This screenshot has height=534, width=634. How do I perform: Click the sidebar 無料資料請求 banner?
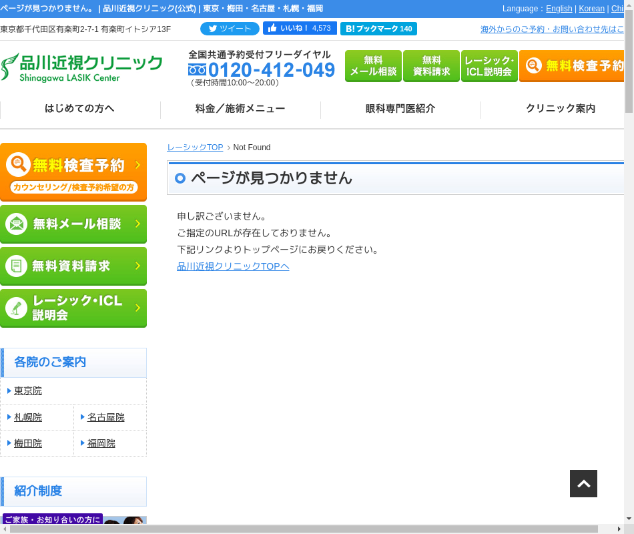[x=73, y=266]
